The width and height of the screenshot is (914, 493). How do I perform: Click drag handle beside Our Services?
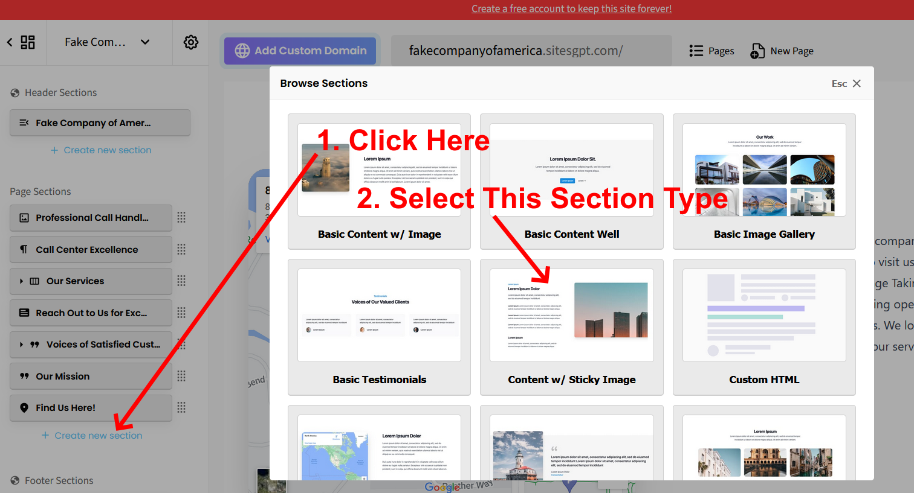[x=181, y=281]
